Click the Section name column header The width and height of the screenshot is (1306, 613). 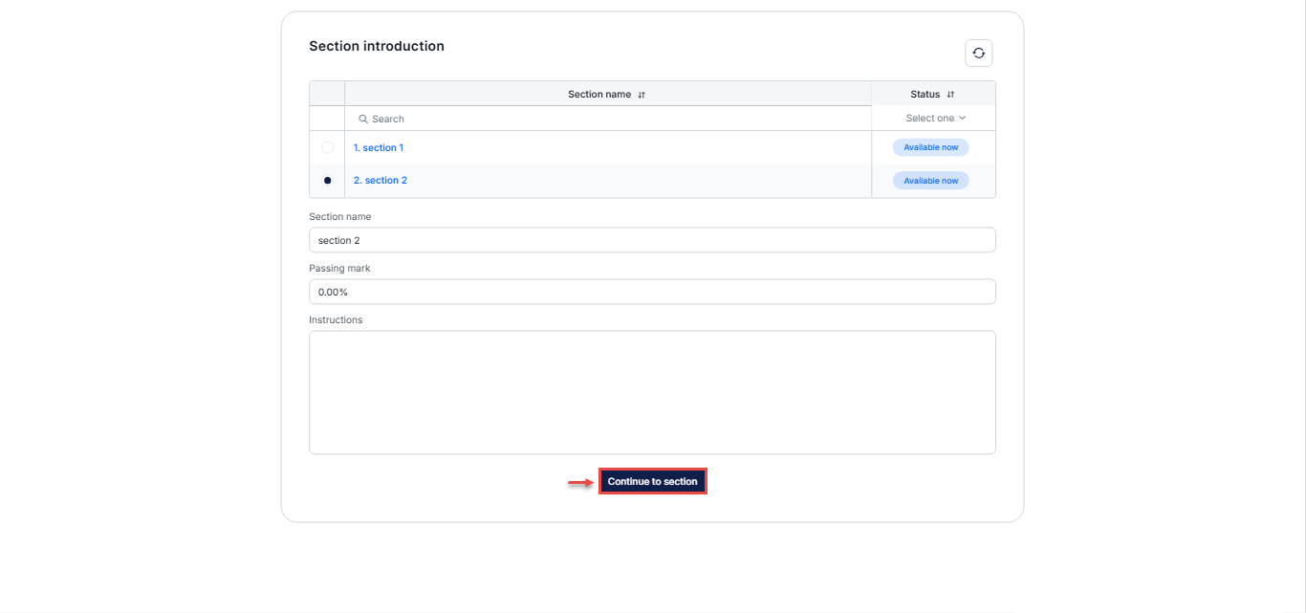(599, 95)
